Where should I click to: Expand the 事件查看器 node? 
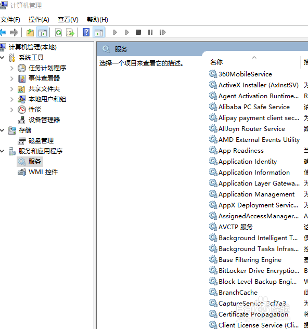[12, 78]
